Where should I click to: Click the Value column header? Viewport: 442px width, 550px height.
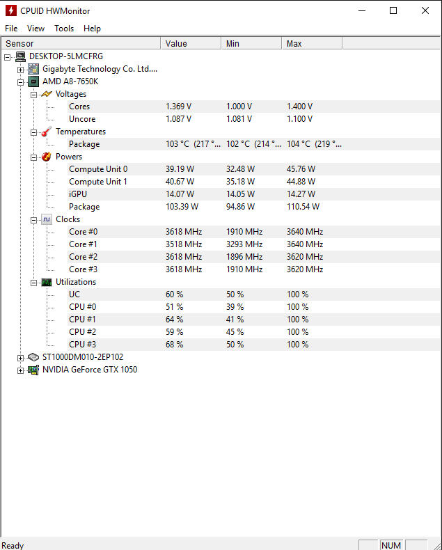191,43
